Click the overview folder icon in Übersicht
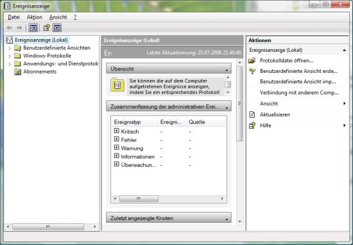 (x=117, y=85)
